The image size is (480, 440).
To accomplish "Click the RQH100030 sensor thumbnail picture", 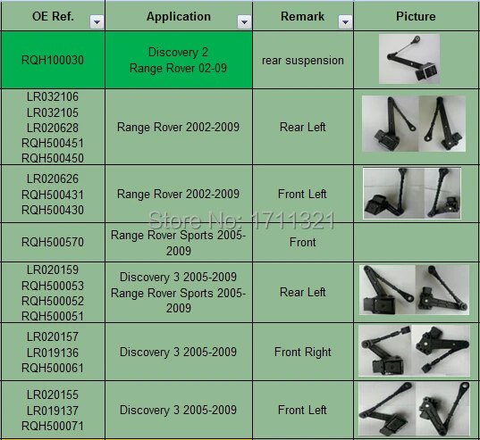I will pos(409,59).
